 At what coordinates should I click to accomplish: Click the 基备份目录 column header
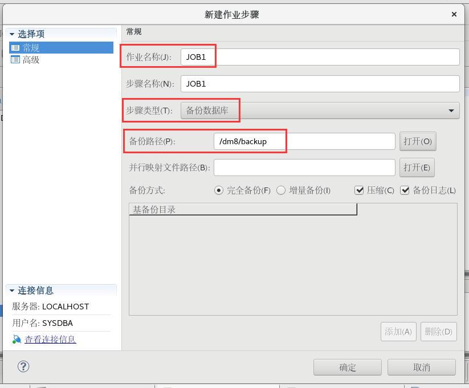[x=243, y=210]
